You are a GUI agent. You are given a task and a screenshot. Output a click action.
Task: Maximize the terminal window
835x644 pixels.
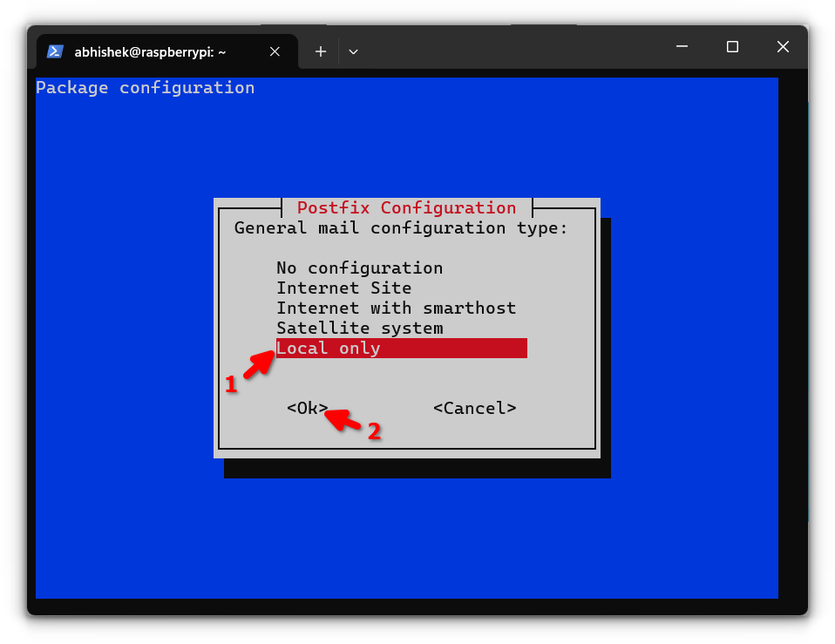pyautogui.click(x=733, y=47)
